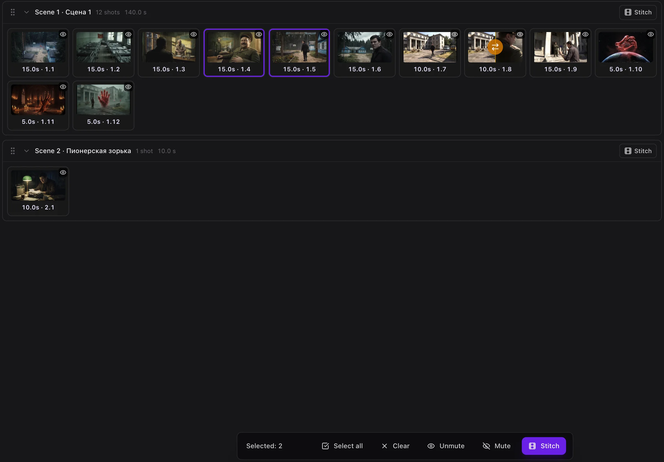Image resolution: width=664 pixels, height=462 pixels.
Task: Grab the Scene 2 drag handle
Action: (x=13, y=151)
